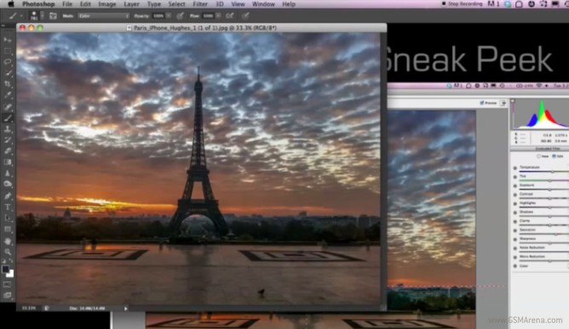Image resolution: width=569 pixels, height=329 pixels.
Task: Open the Apple menu
Action: 11,4
